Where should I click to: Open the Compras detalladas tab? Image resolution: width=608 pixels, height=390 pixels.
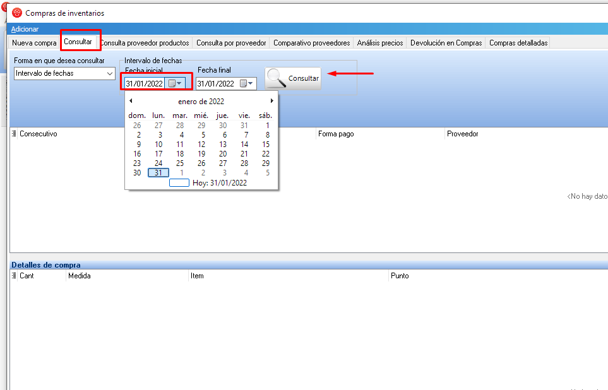(518, 43)
